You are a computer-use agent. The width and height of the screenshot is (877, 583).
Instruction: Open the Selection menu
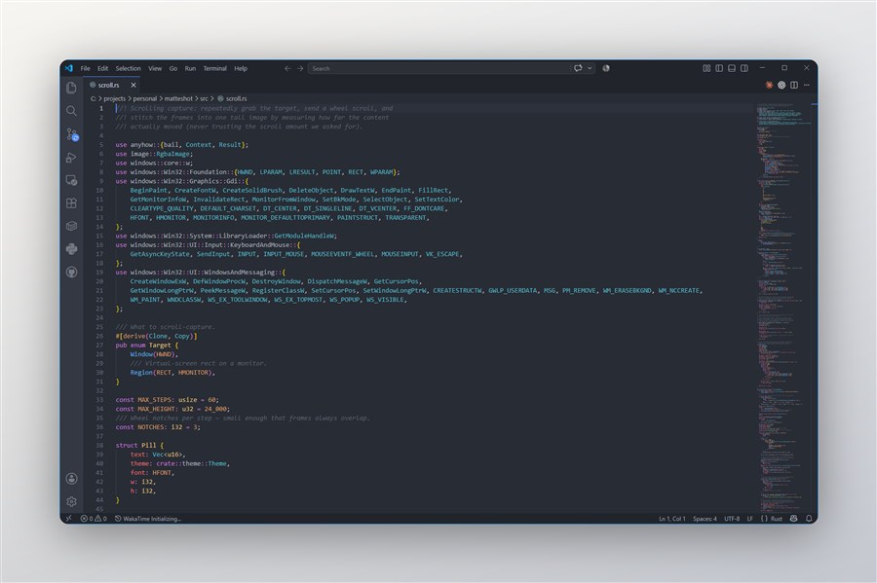point(128,68)
